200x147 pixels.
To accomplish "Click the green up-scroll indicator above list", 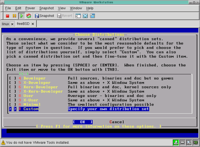I will 24,74.
